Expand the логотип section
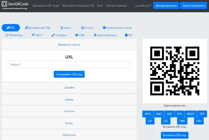The width and height of the screenshot is (209, 140). pyautogui.click(x=69, y=111)
